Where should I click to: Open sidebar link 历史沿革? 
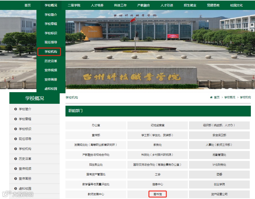[25, 158]
